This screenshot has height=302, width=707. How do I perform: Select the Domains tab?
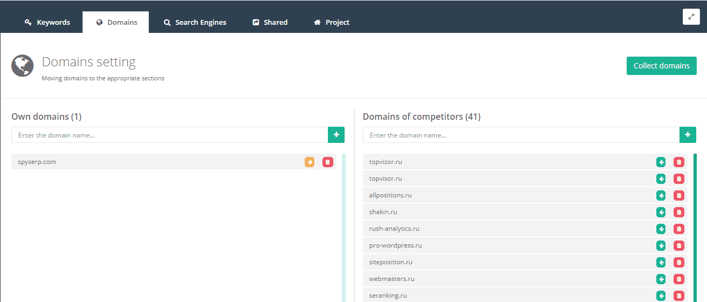point(116,22)
